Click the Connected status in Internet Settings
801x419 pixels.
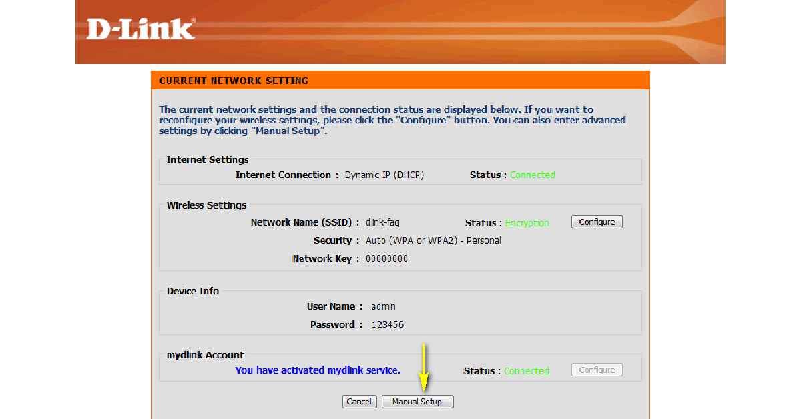point(532,175)
